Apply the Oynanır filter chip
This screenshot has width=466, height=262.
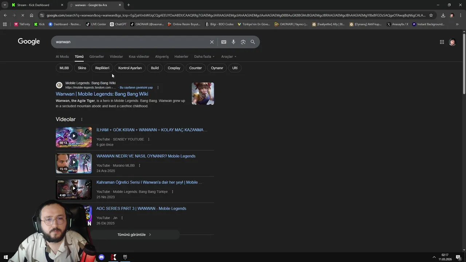coord(217,68)
